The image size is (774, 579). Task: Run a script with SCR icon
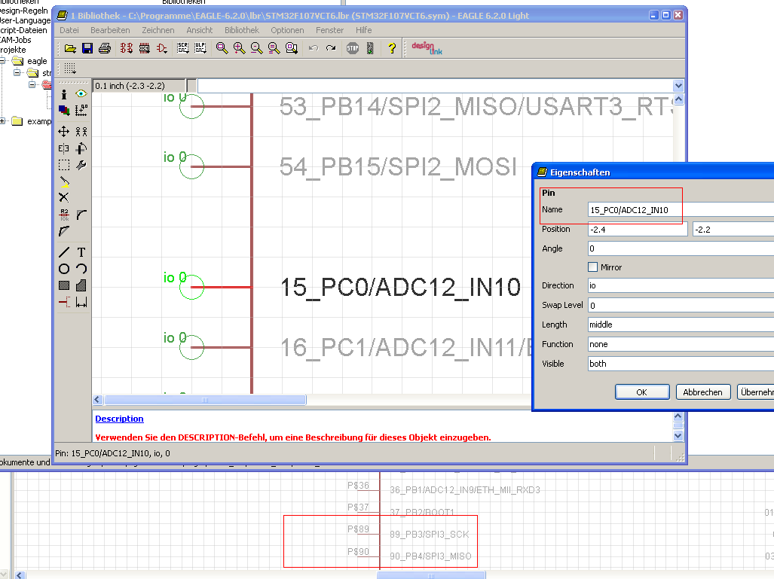pyautogui.click(x=182, y=48)
